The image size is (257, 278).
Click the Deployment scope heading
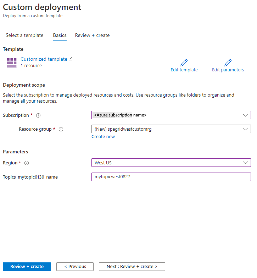point(24,85)
